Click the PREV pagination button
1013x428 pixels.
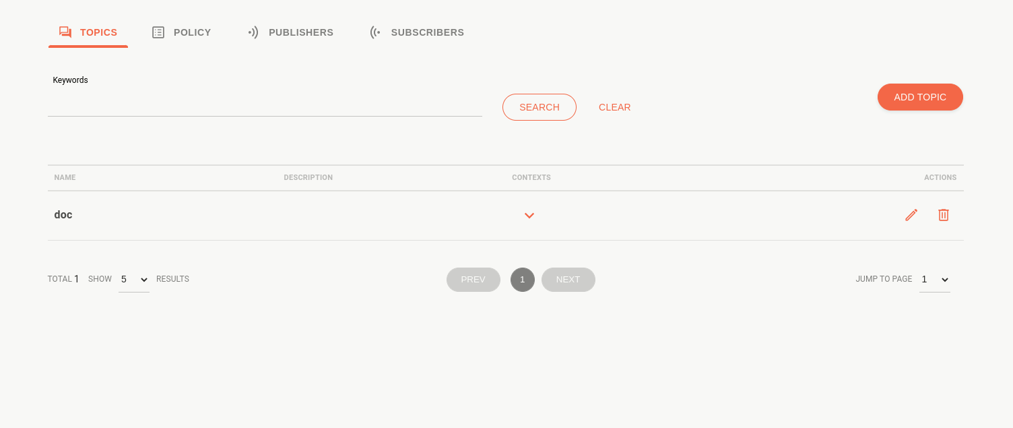pos(473,279)
